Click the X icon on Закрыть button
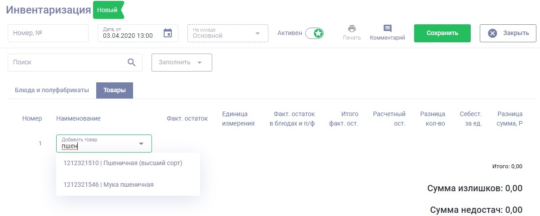 tap(493, 33)
